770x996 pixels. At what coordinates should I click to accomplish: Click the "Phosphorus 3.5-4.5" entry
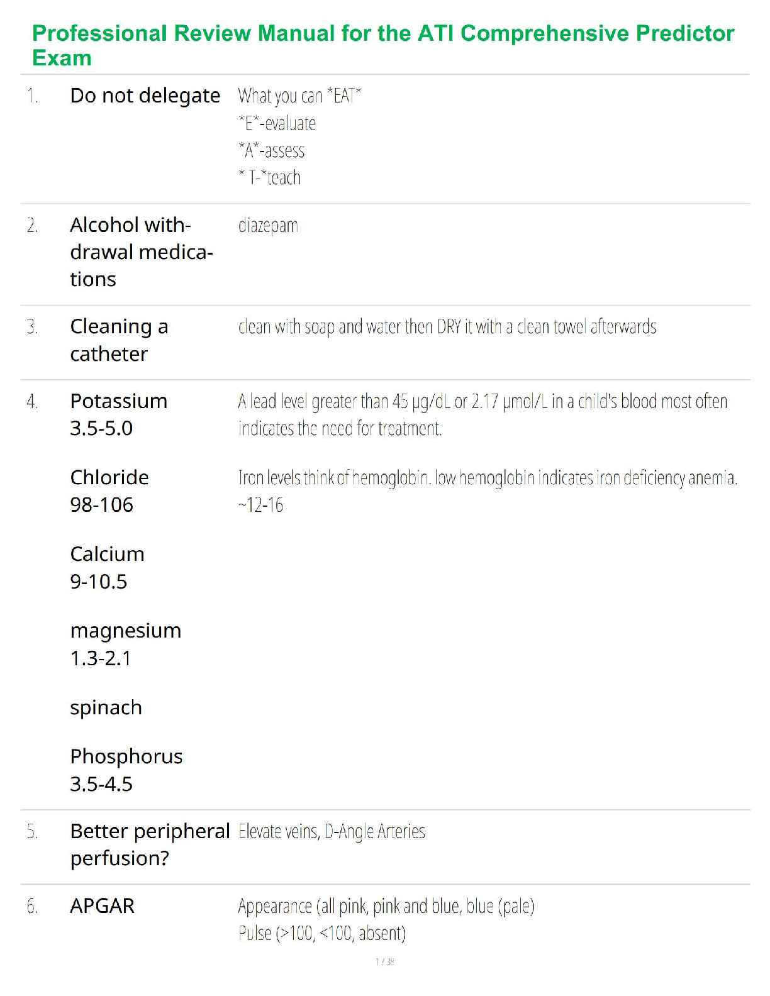[126, 770]
